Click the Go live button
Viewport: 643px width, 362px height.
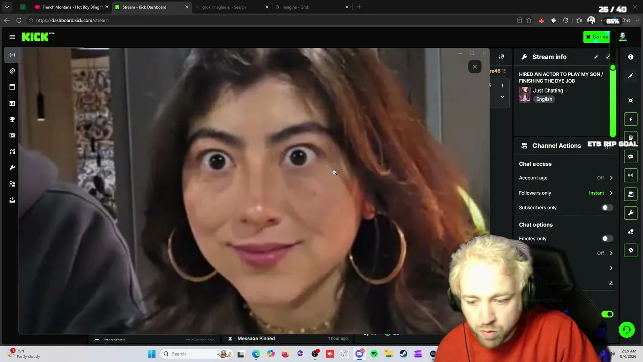coord(596,37)
